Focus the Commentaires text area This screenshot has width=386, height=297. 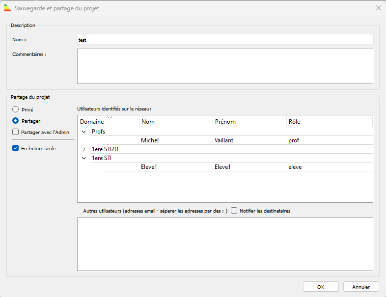pyautogui.click(x=225, y=66)
